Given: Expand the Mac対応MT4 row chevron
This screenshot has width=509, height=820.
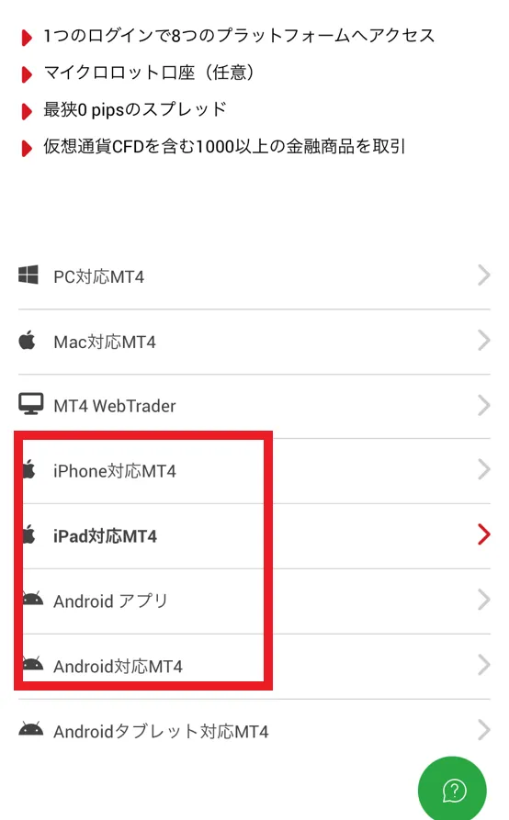Looking at the screenshot, I should [x=484, y=340].
